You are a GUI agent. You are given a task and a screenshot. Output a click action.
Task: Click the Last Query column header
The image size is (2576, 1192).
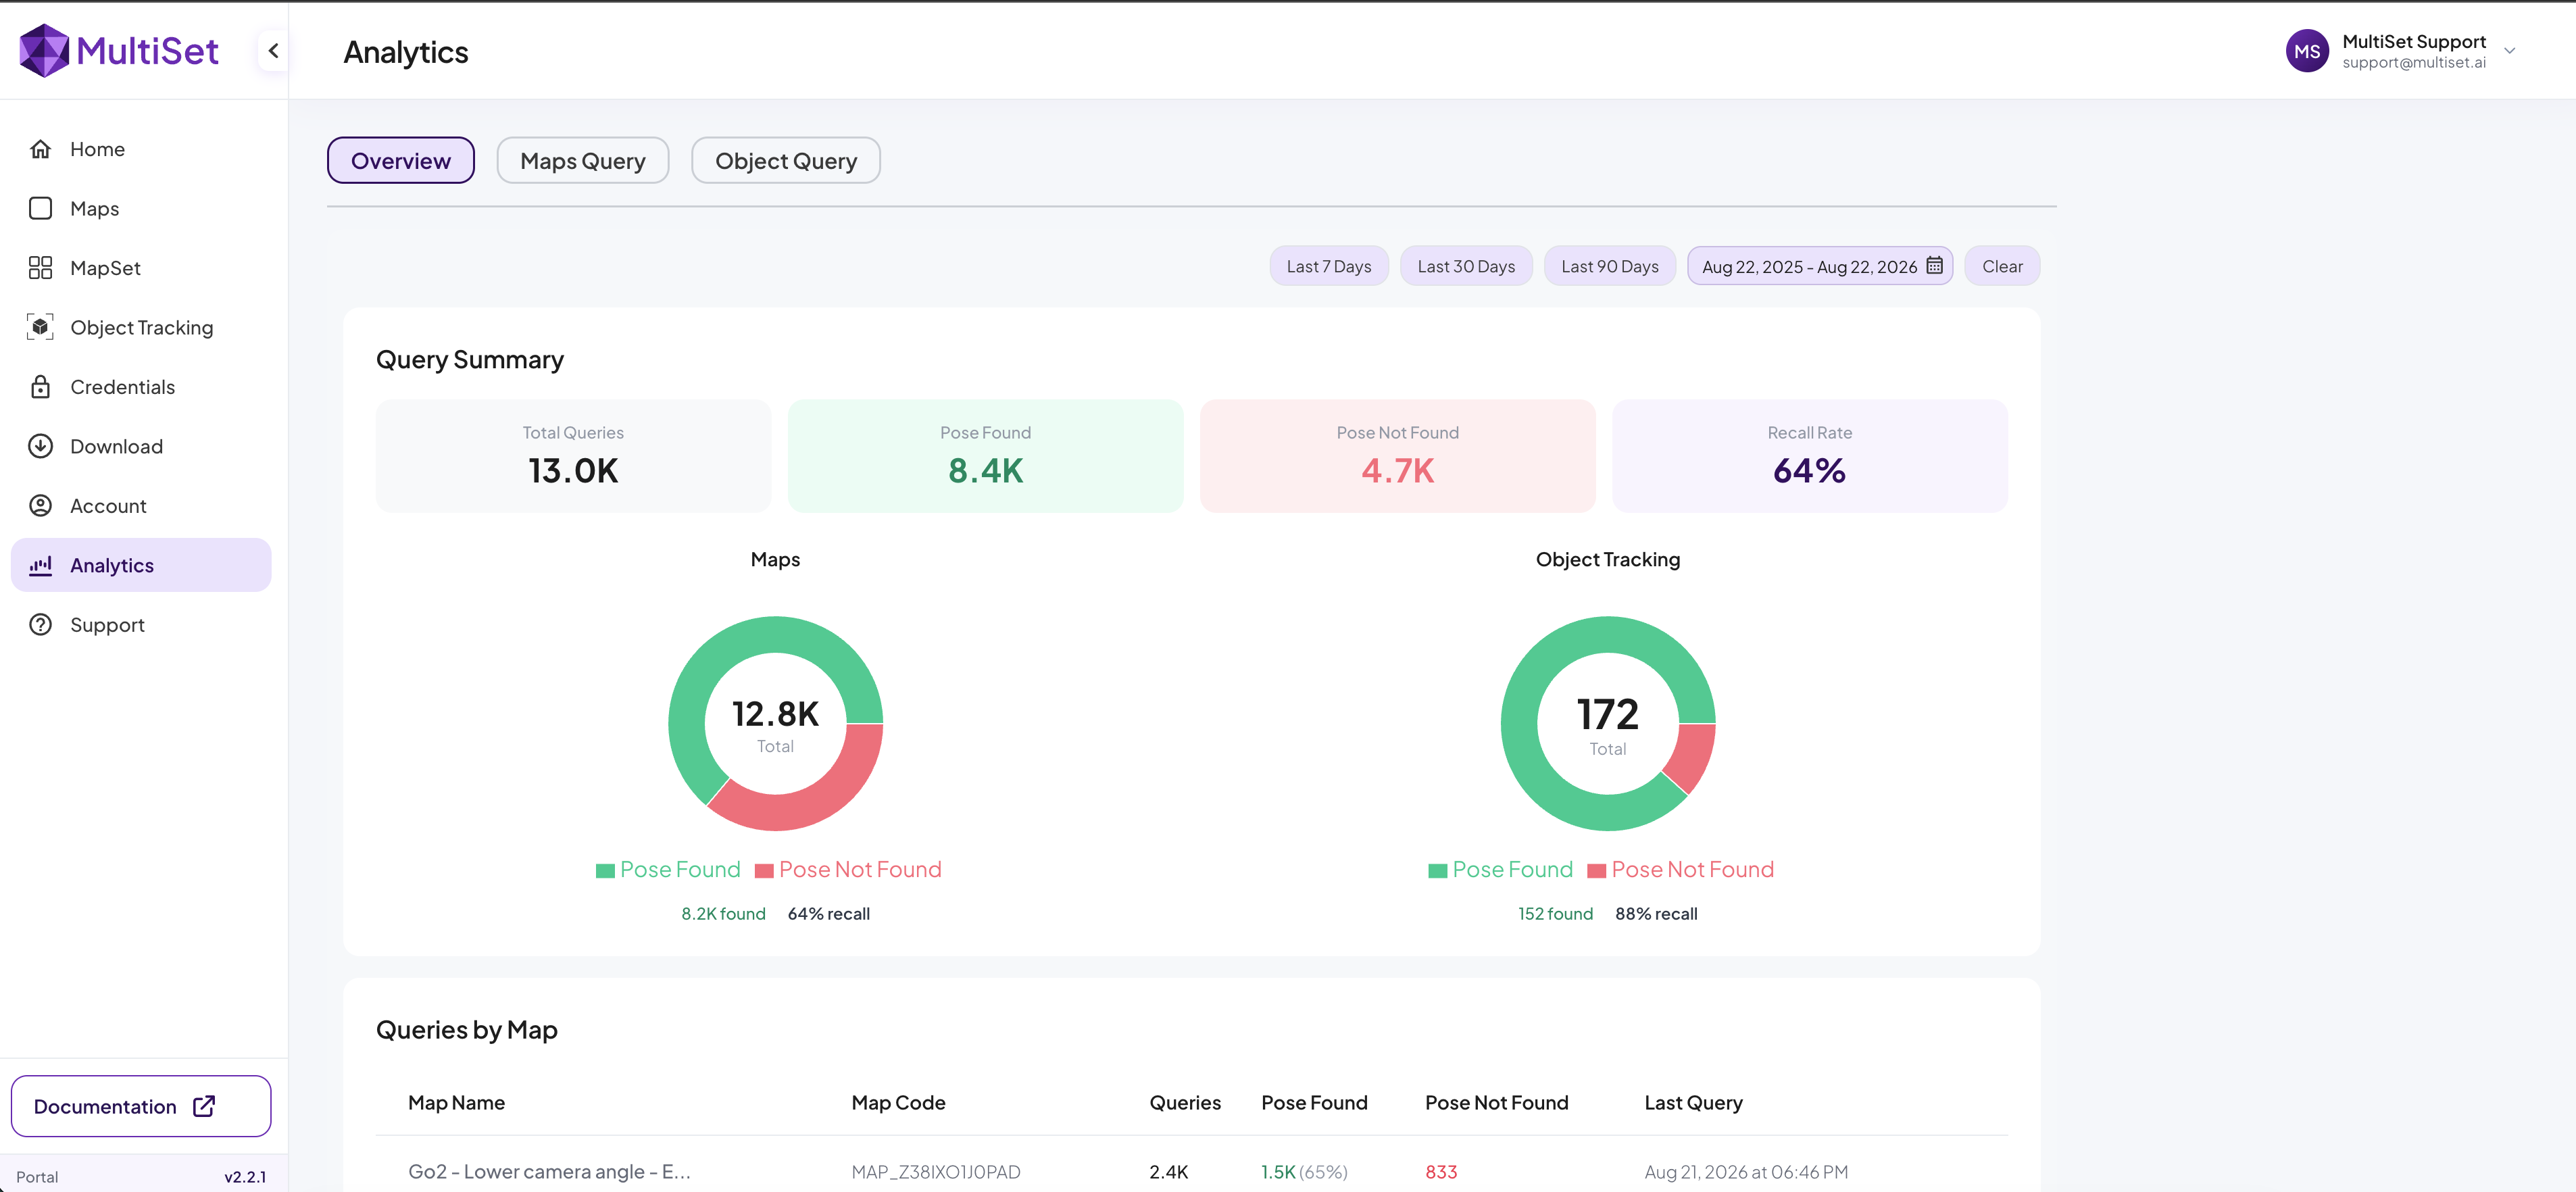tap(1693, 1102)
